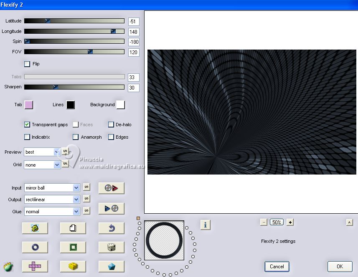Click the Latitude value field showing -51
The image size is (358, 277).
[134, 22]
